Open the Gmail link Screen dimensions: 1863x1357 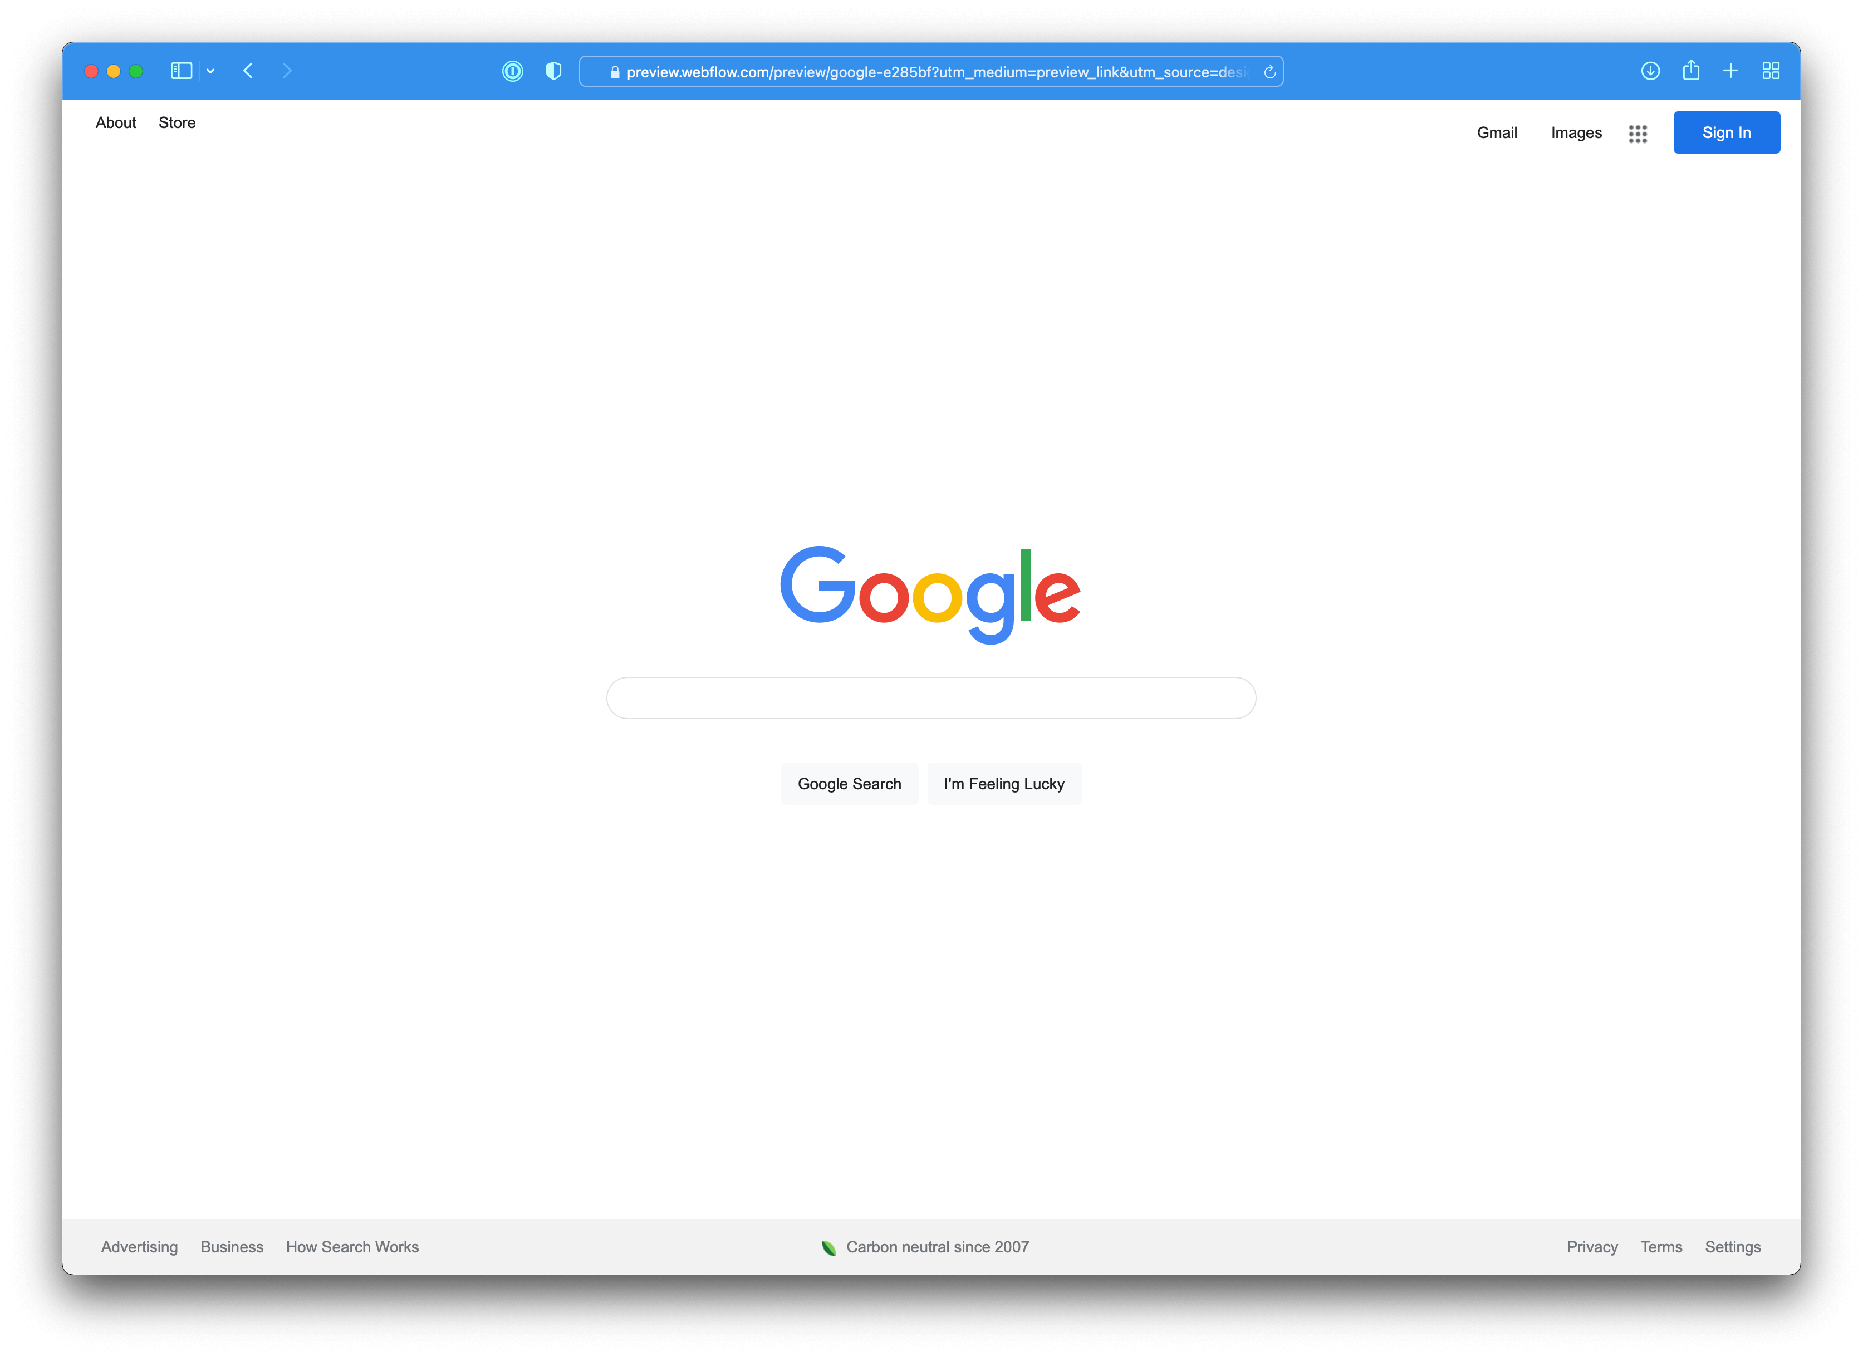[x=1497, y=133]
